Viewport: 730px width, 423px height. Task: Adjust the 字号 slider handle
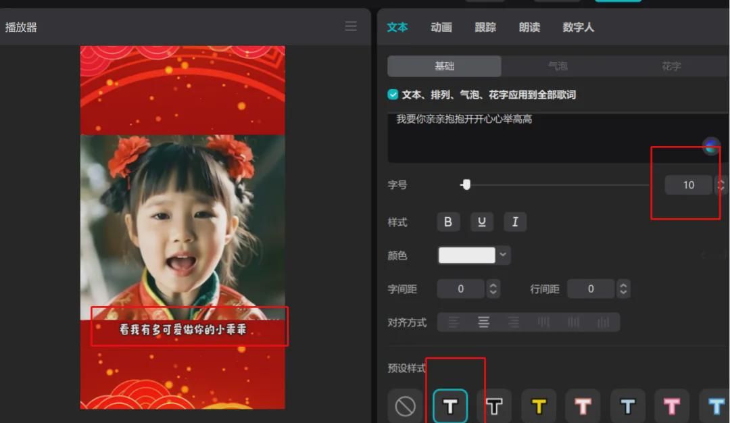[466, 184]
